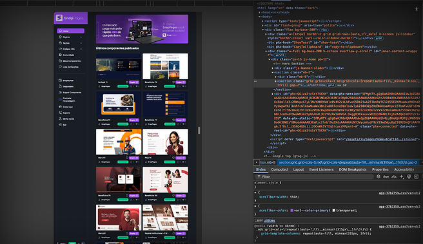This screenshot has width=423, height=244.
Task: Open the Benefícios 72 component thumbnail
Action: point(165,66)
